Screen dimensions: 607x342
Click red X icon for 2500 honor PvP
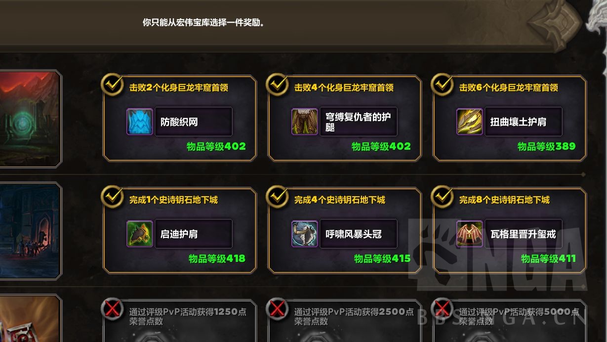277,309
